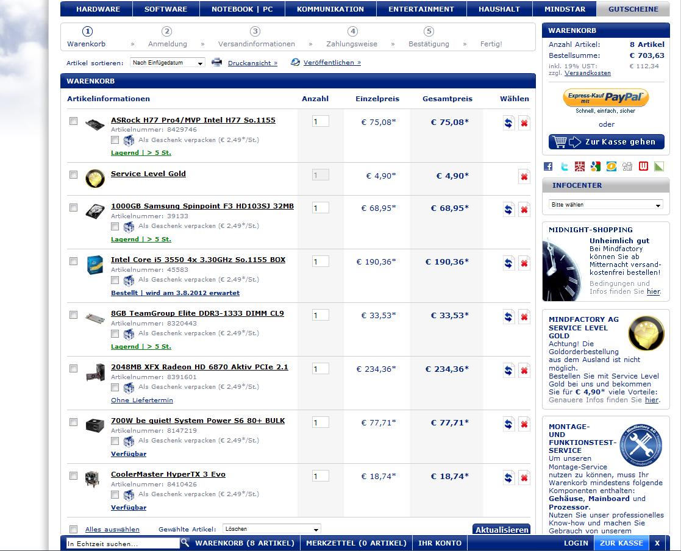Tick the selection checkbox for ASRock H77 Pro4/MVP
Image resolution: width=681 pixels, height=551 pixels.
pos(73,121)
